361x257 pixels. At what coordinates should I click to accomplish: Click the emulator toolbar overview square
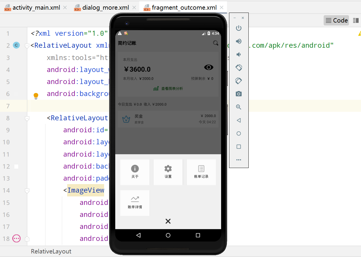(239, 147)
